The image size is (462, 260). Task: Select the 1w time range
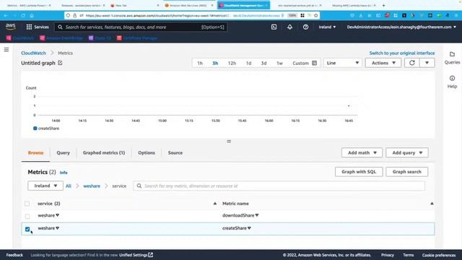pyautogui.click(x=279, y=63)
